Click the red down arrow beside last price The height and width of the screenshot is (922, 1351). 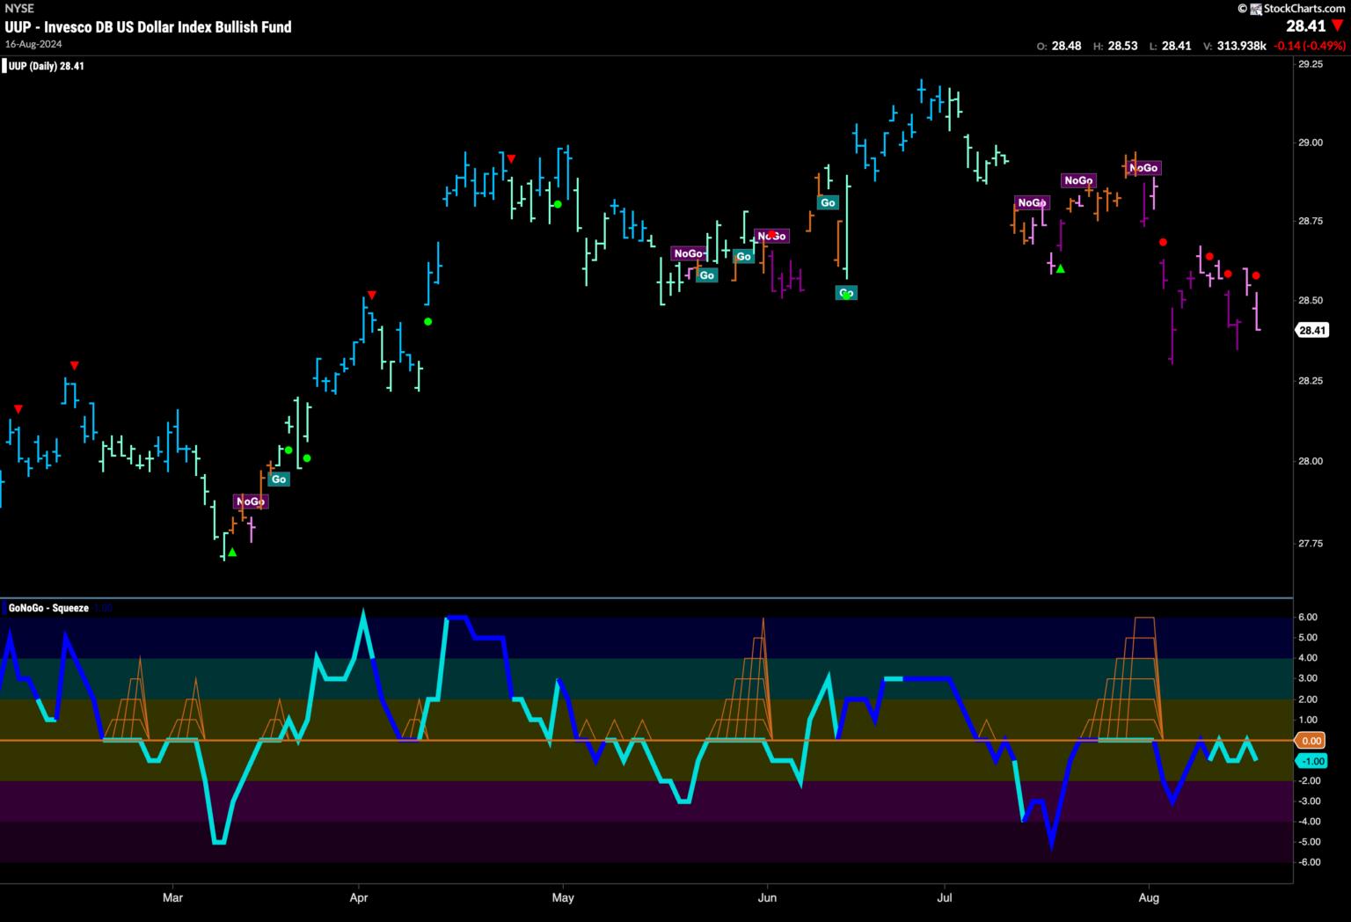[1338, 26]
